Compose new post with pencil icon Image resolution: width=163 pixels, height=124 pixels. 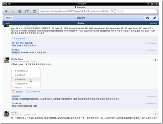(154, 18)
